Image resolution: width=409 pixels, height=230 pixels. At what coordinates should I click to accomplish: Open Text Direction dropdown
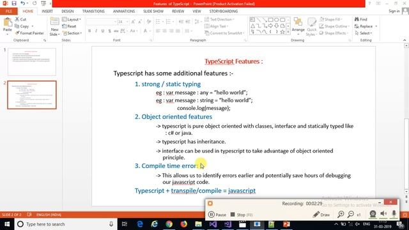219,19
